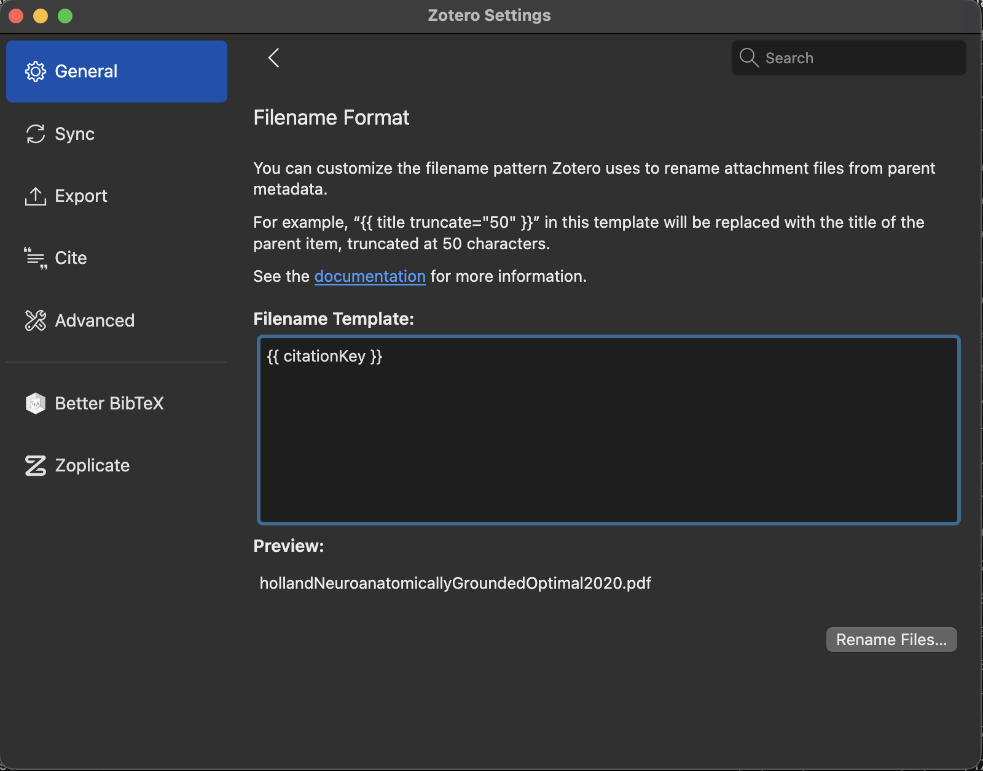The height and width of the screenshot is (771, 983).
Task: Click the preview filename hollandNeuroanatomicallyGroundedOptimal2020.pdf
Action: (455, 583)
